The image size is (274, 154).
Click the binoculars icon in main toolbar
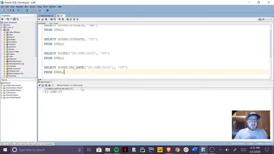48,10
